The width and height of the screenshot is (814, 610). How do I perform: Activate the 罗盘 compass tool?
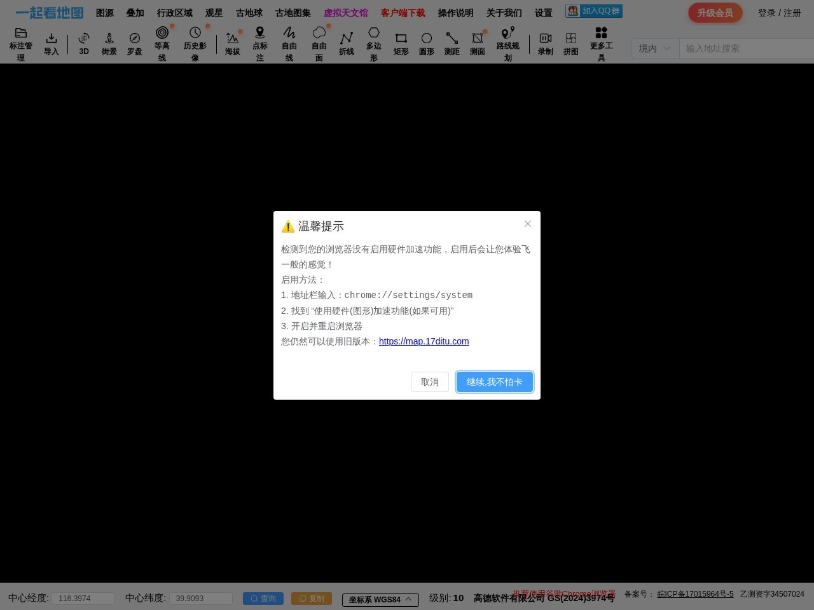(134, 42)
